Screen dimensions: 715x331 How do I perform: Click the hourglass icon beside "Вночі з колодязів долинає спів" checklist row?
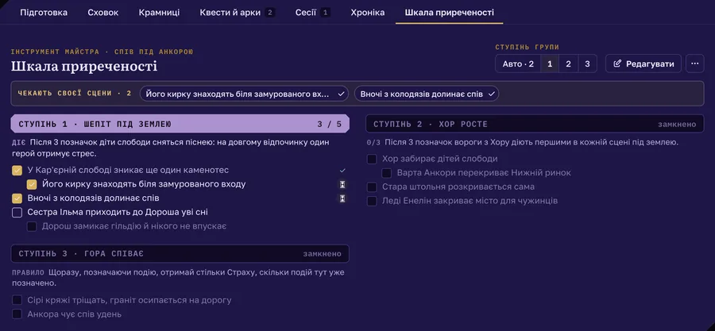[x=342, y=198]
